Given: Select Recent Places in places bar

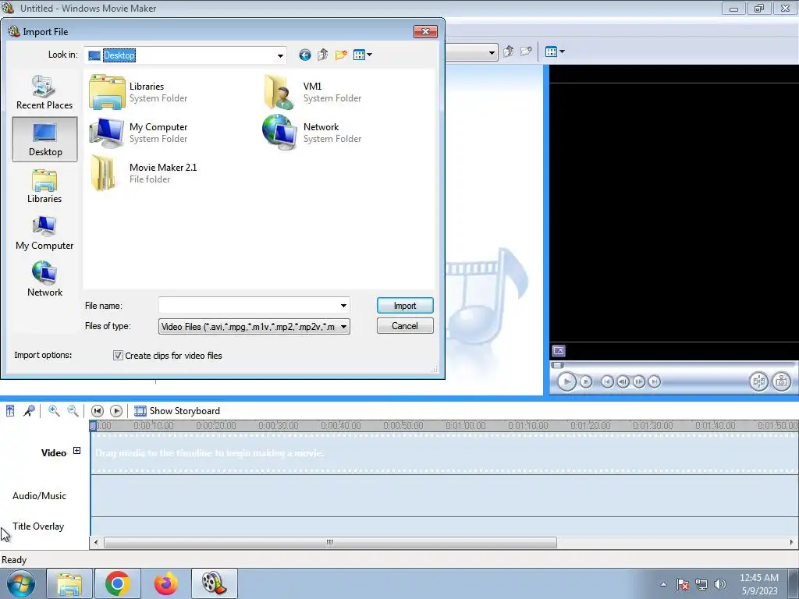Looking at the screenshot, I should pos(44,92).
